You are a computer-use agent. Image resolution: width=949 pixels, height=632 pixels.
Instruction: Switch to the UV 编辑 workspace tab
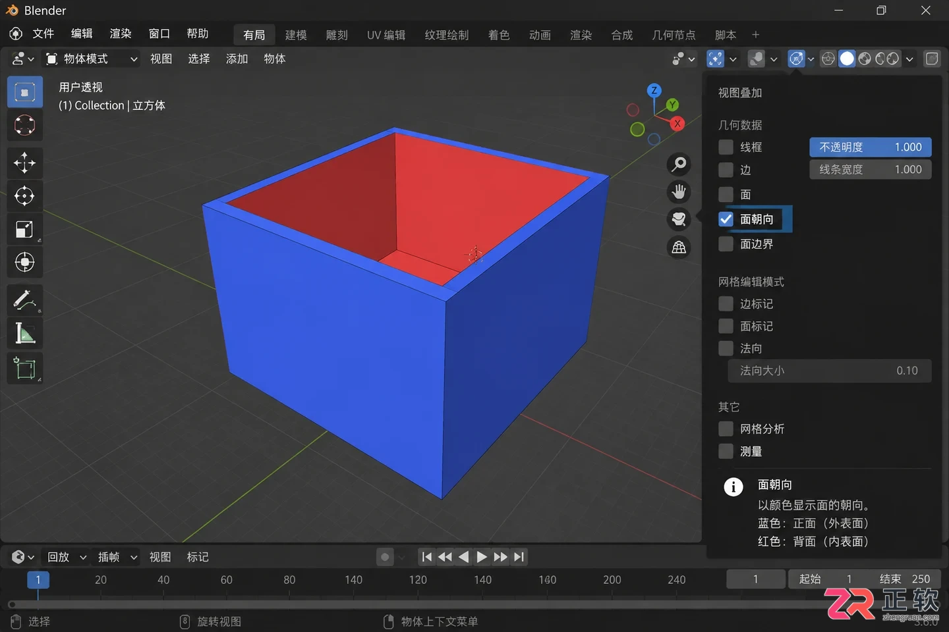386,35
